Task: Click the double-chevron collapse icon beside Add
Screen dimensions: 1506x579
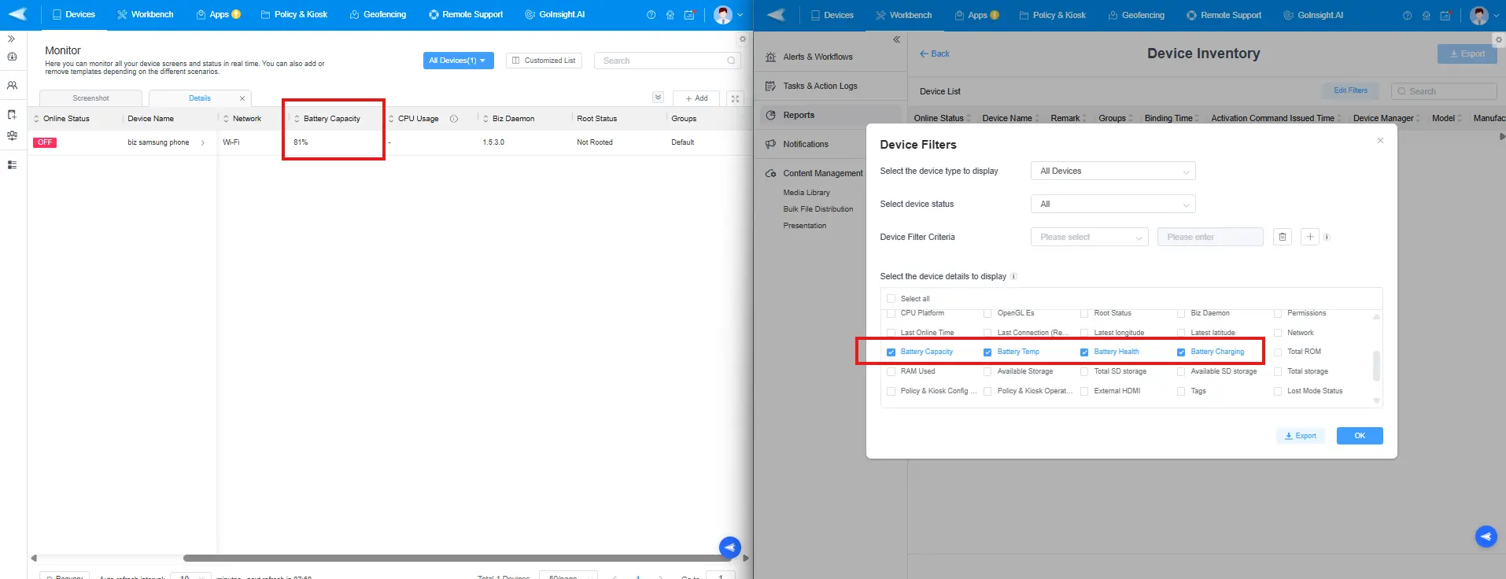Action: [x=658, y=98]
